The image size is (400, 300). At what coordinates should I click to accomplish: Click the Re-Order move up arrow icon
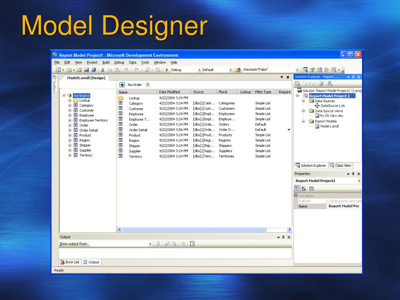122,85
